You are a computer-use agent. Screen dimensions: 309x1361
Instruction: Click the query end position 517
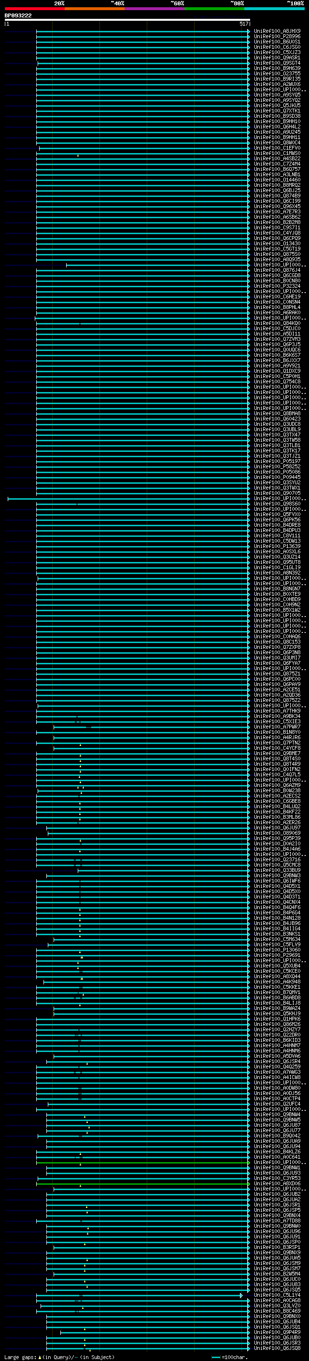point(243,24)
